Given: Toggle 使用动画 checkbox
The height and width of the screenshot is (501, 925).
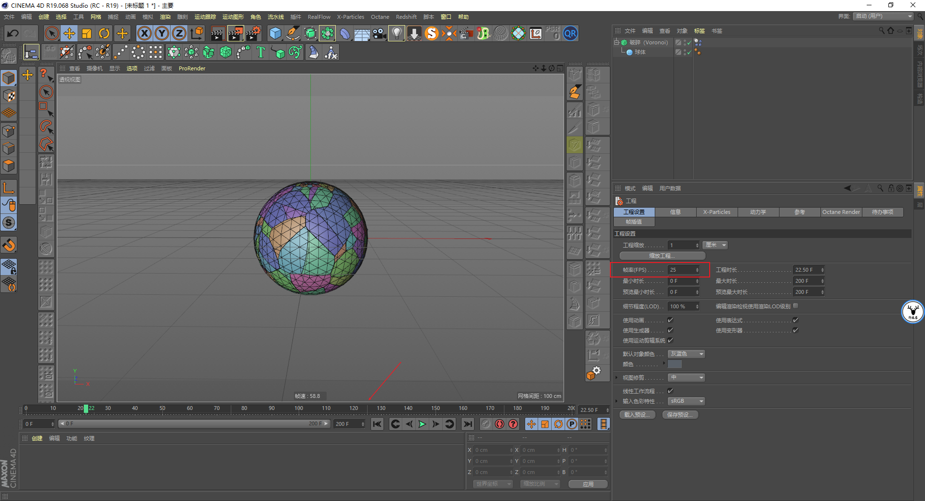Looking at the screenshot, I should coord(670,320).
